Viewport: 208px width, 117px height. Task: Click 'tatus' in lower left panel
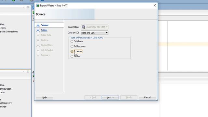[2, 92]
